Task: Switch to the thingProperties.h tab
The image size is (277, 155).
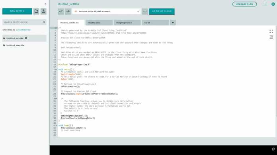Action: [127, 23]
